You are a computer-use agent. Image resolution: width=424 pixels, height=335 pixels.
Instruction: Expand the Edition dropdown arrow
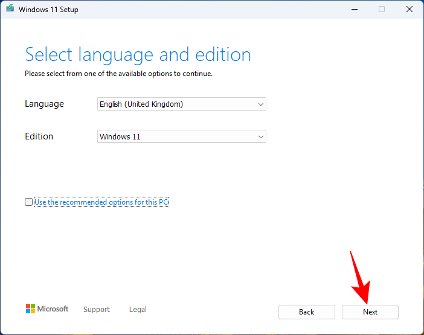point(261,137)
